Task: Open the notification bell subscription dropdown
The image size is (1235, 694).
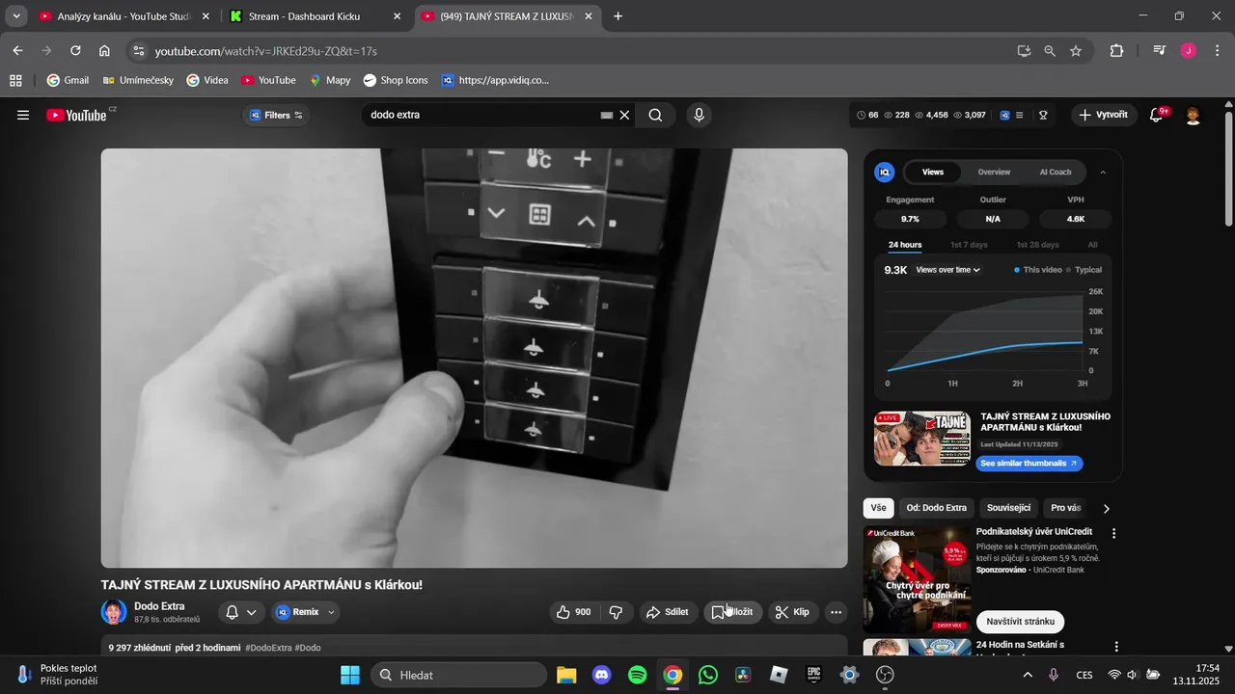Action: (241, 612)
